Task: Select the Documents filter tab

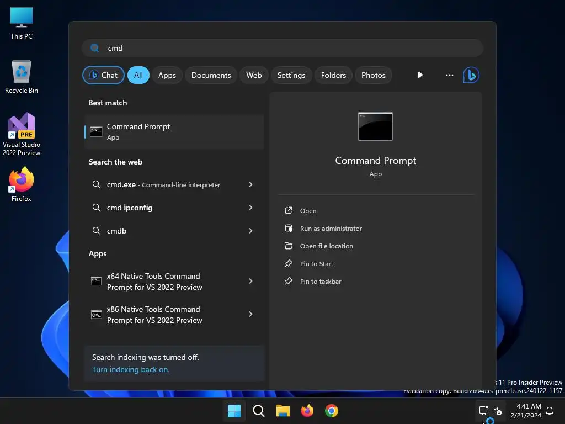Action: click(211, 75)
